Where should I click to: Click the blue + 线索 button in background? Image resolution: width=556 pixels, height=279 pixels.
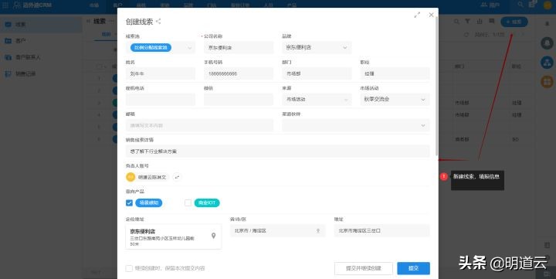click(514, 22)
